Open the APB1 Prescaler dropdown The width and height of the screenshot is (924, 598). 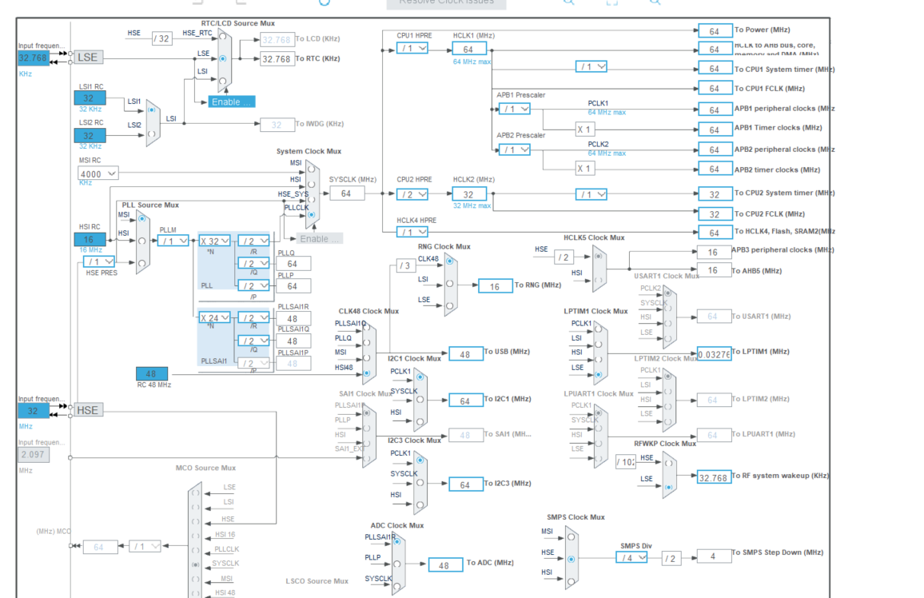click(516, 108)
